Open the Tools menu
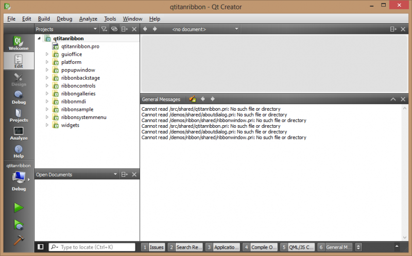 110,19
